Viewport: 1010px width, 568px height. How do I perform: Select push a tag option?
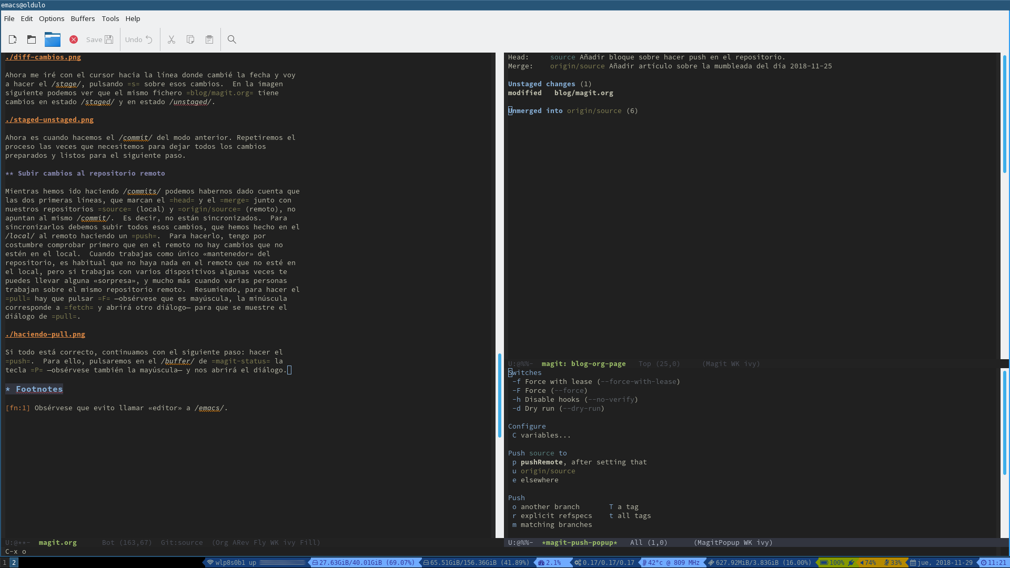click(624, 506)
